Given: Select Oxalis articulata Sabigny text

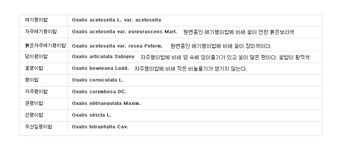Looking at the screenshot, I should [x=103, y=57].
